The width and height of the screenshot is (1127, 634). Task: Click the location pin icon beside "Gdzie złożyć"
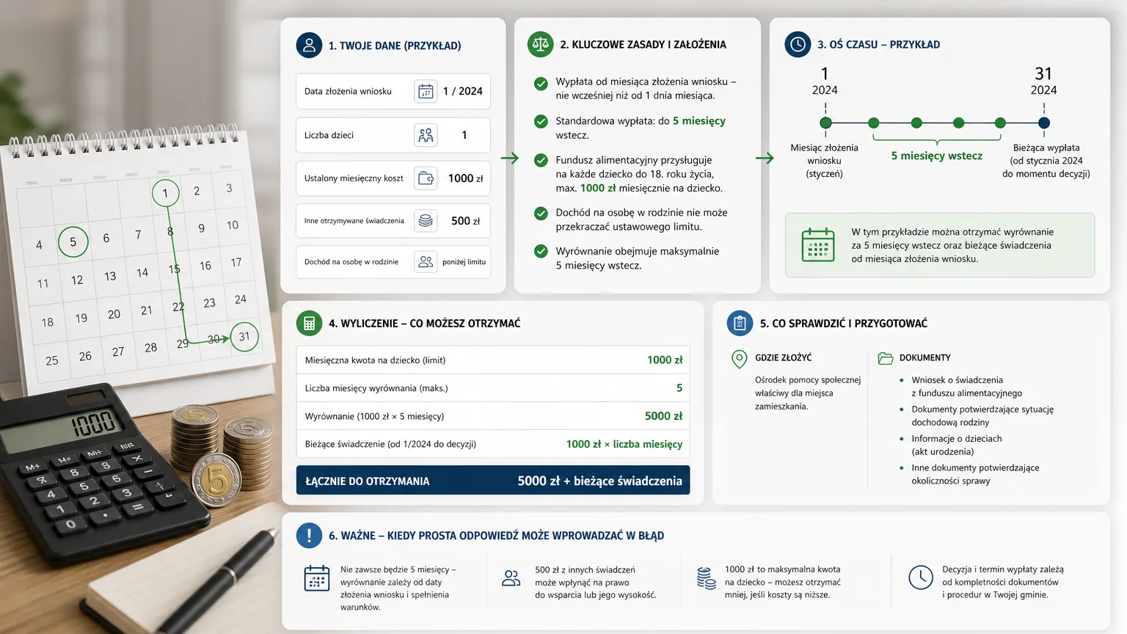click(739, 359)
